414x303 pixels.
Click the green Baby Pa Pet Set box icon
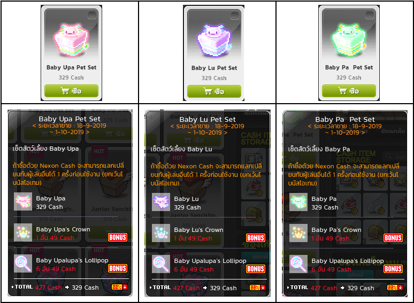point(349,40)
